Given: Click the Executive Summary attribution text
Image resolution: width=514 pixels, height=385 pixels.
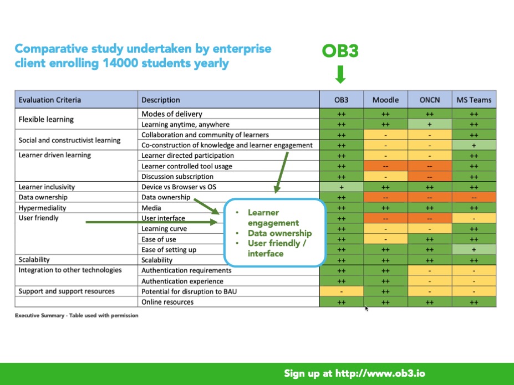Looking at the screenshot, I should pos(75,315).
